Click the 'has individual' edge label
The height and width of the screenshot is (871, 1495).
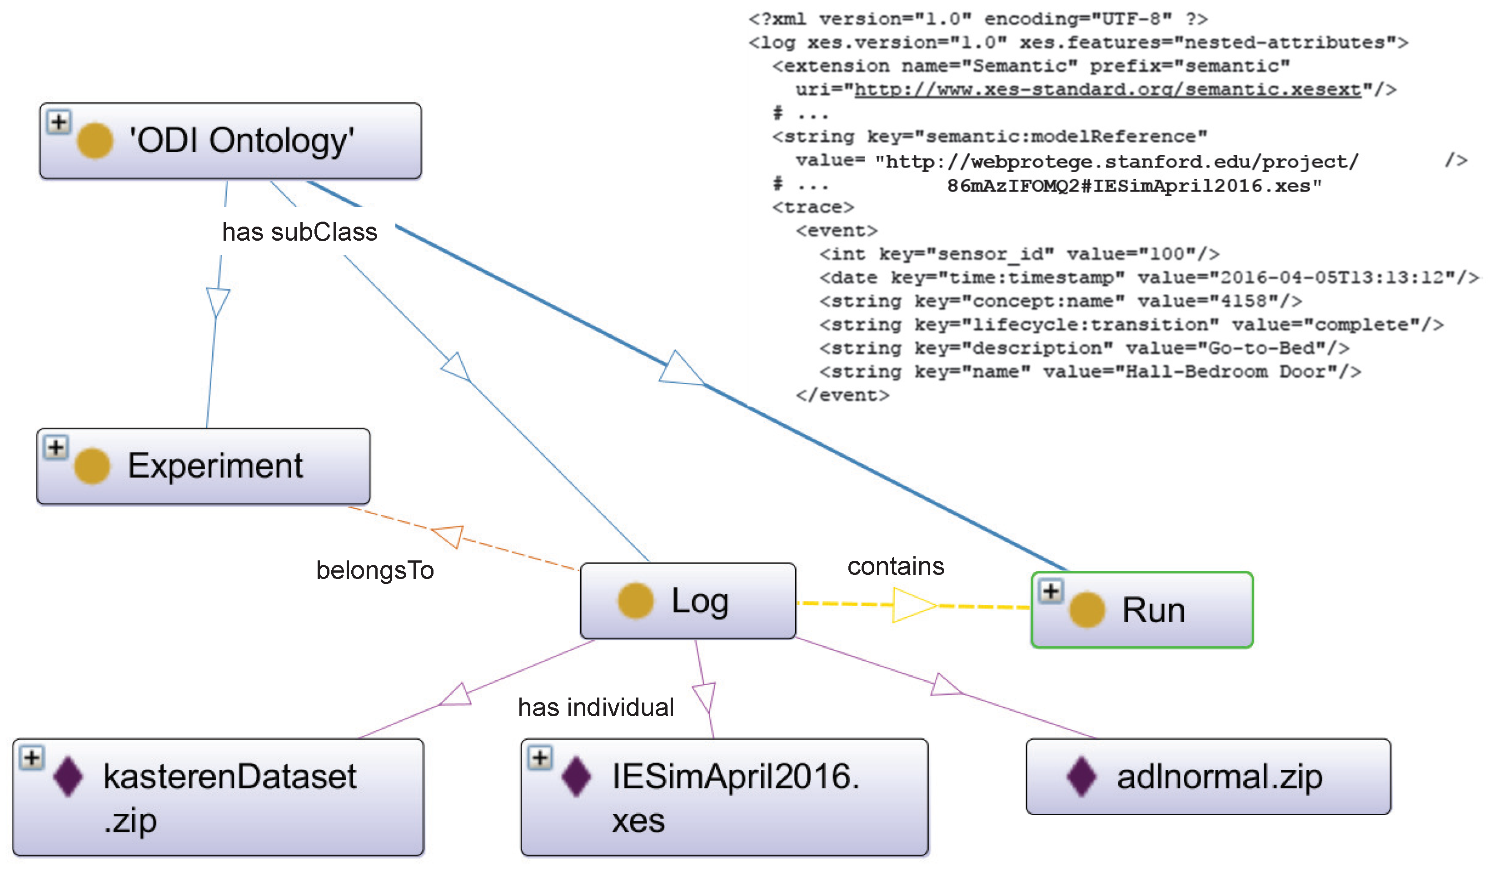coord(596,708)
